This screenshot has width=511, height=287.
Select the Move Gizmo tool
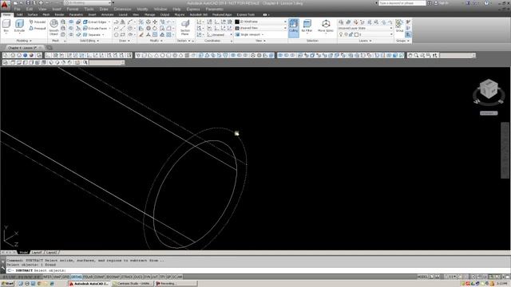(326, 26)
